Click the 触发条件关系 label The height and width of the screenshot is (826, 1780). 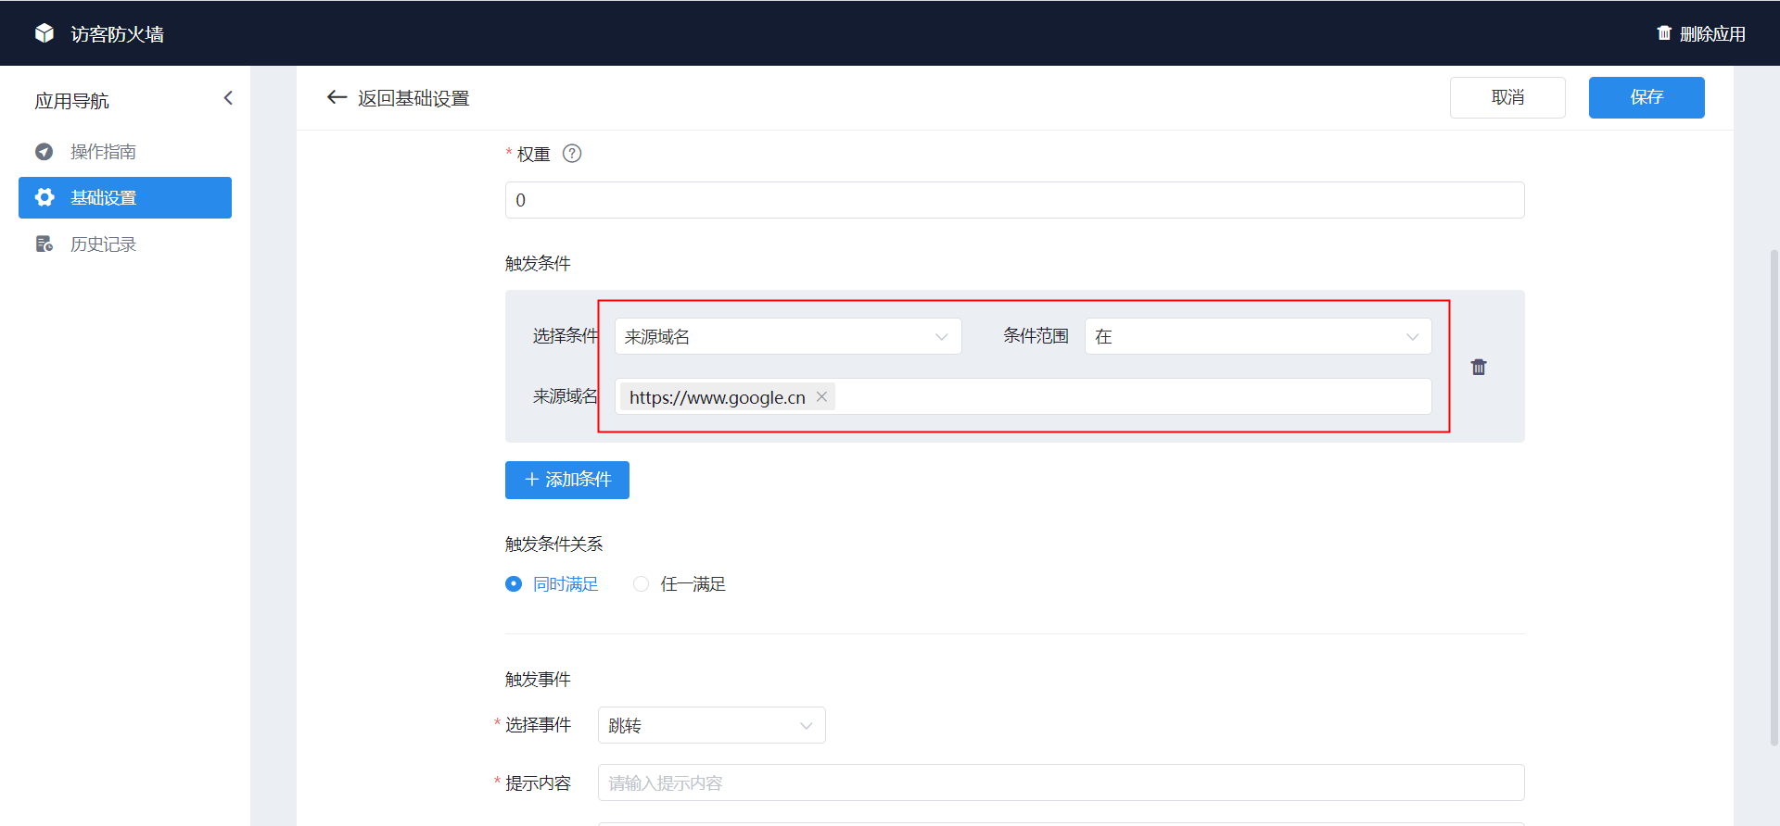pos(553,544)
